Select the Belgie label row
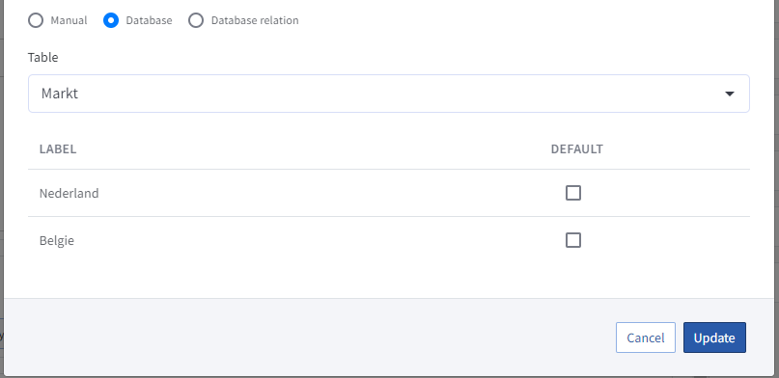This screenshot has height=378, width=779. [x=388, y=240]
